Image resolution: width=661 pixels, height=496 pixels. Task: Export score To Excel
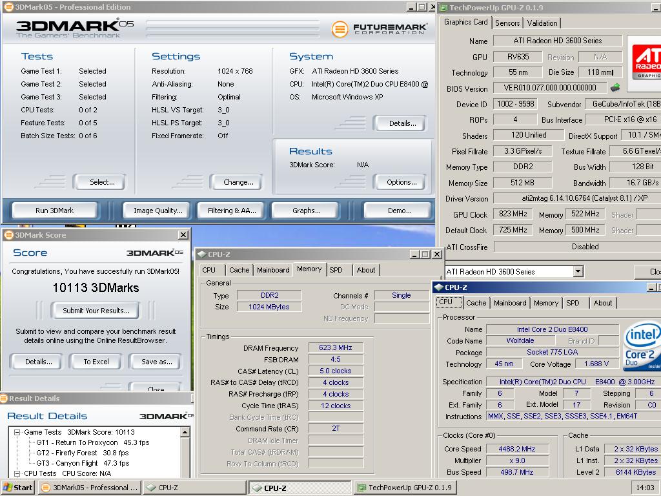(96, 362)
